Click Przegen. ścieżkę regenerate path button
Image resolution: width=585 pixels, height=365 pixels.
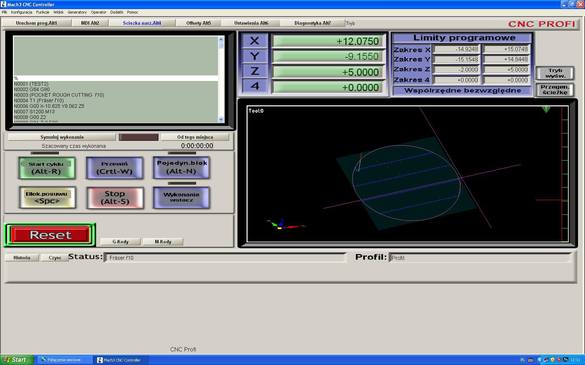point(555,90)
